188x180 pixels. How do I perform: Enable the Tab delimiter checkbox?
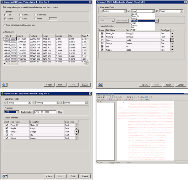(5, 15)
